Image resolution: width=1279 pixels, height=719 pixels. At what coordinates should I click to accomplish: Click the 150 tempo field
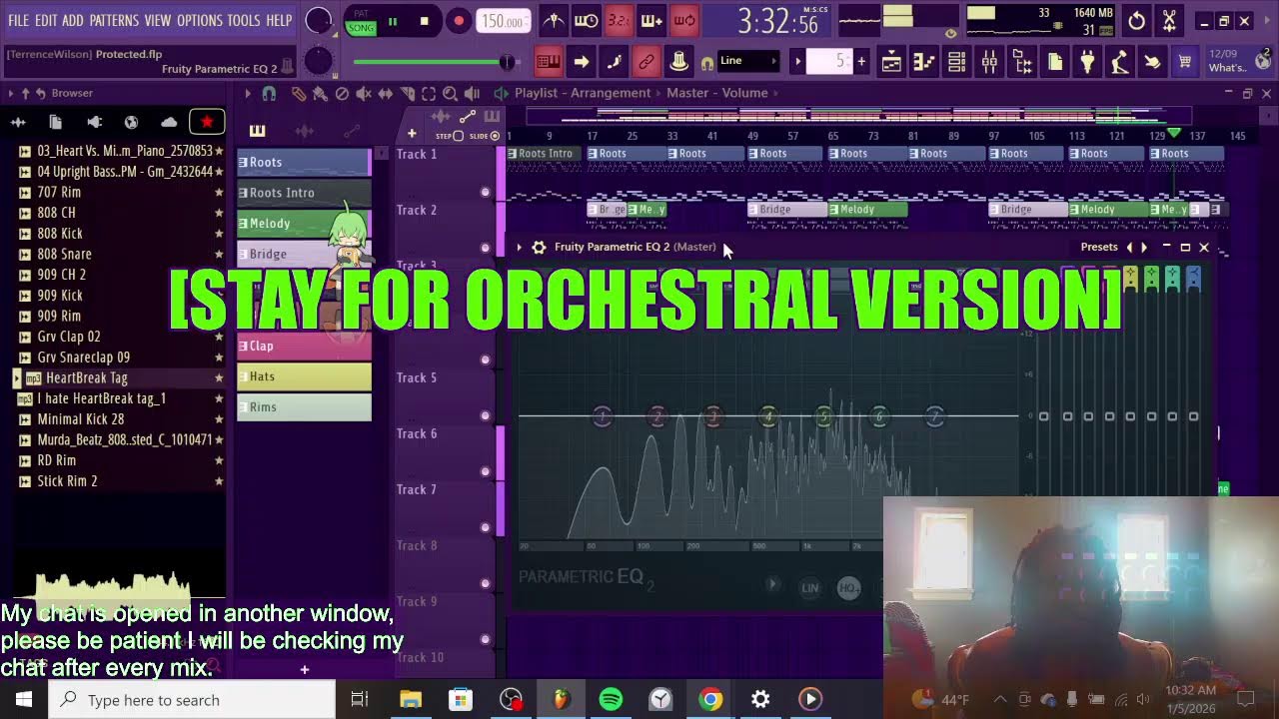[x=504, y=21]
